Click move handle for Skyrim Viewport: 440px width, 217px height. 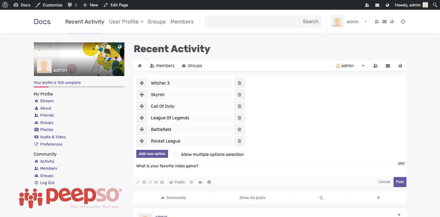coord(142,95)
